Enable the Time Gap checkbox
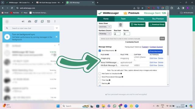 coord(100,80)
